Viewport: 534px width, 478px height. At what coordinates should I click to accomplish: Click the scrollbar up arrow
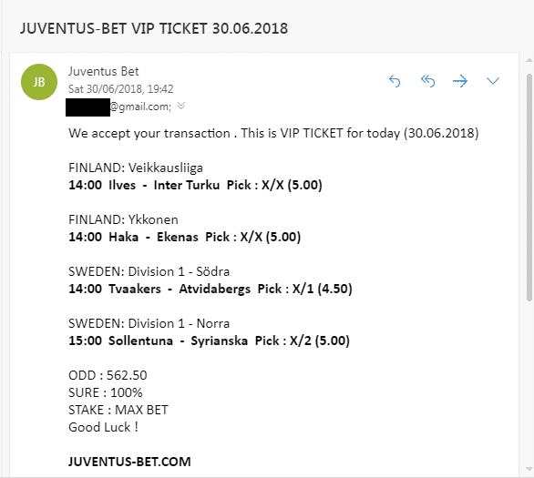[529, 61]
